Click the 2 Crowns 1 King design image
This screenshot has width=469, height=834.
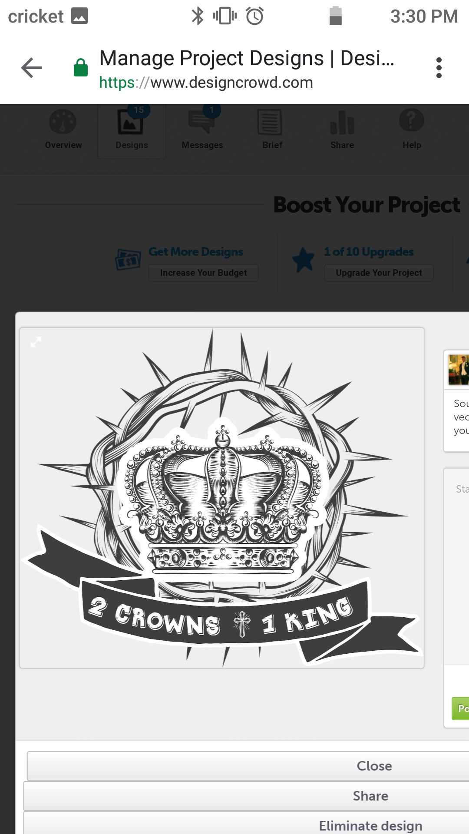[222, 498]
